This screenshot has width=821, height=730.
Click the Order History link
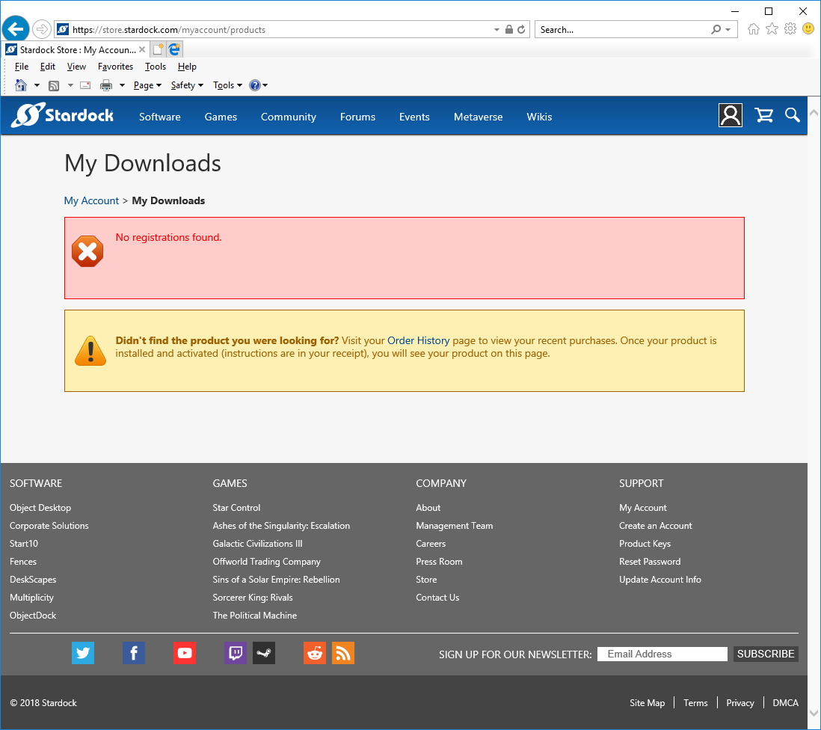pyautogui.click(x=418, y=340)
